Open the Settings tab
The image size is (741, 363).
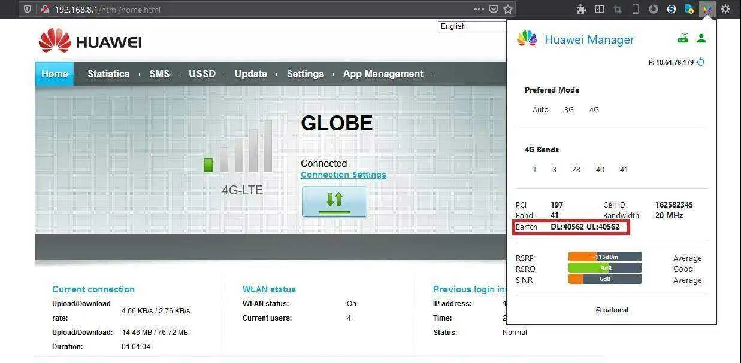pyautogui.click(x=305, y=74)
